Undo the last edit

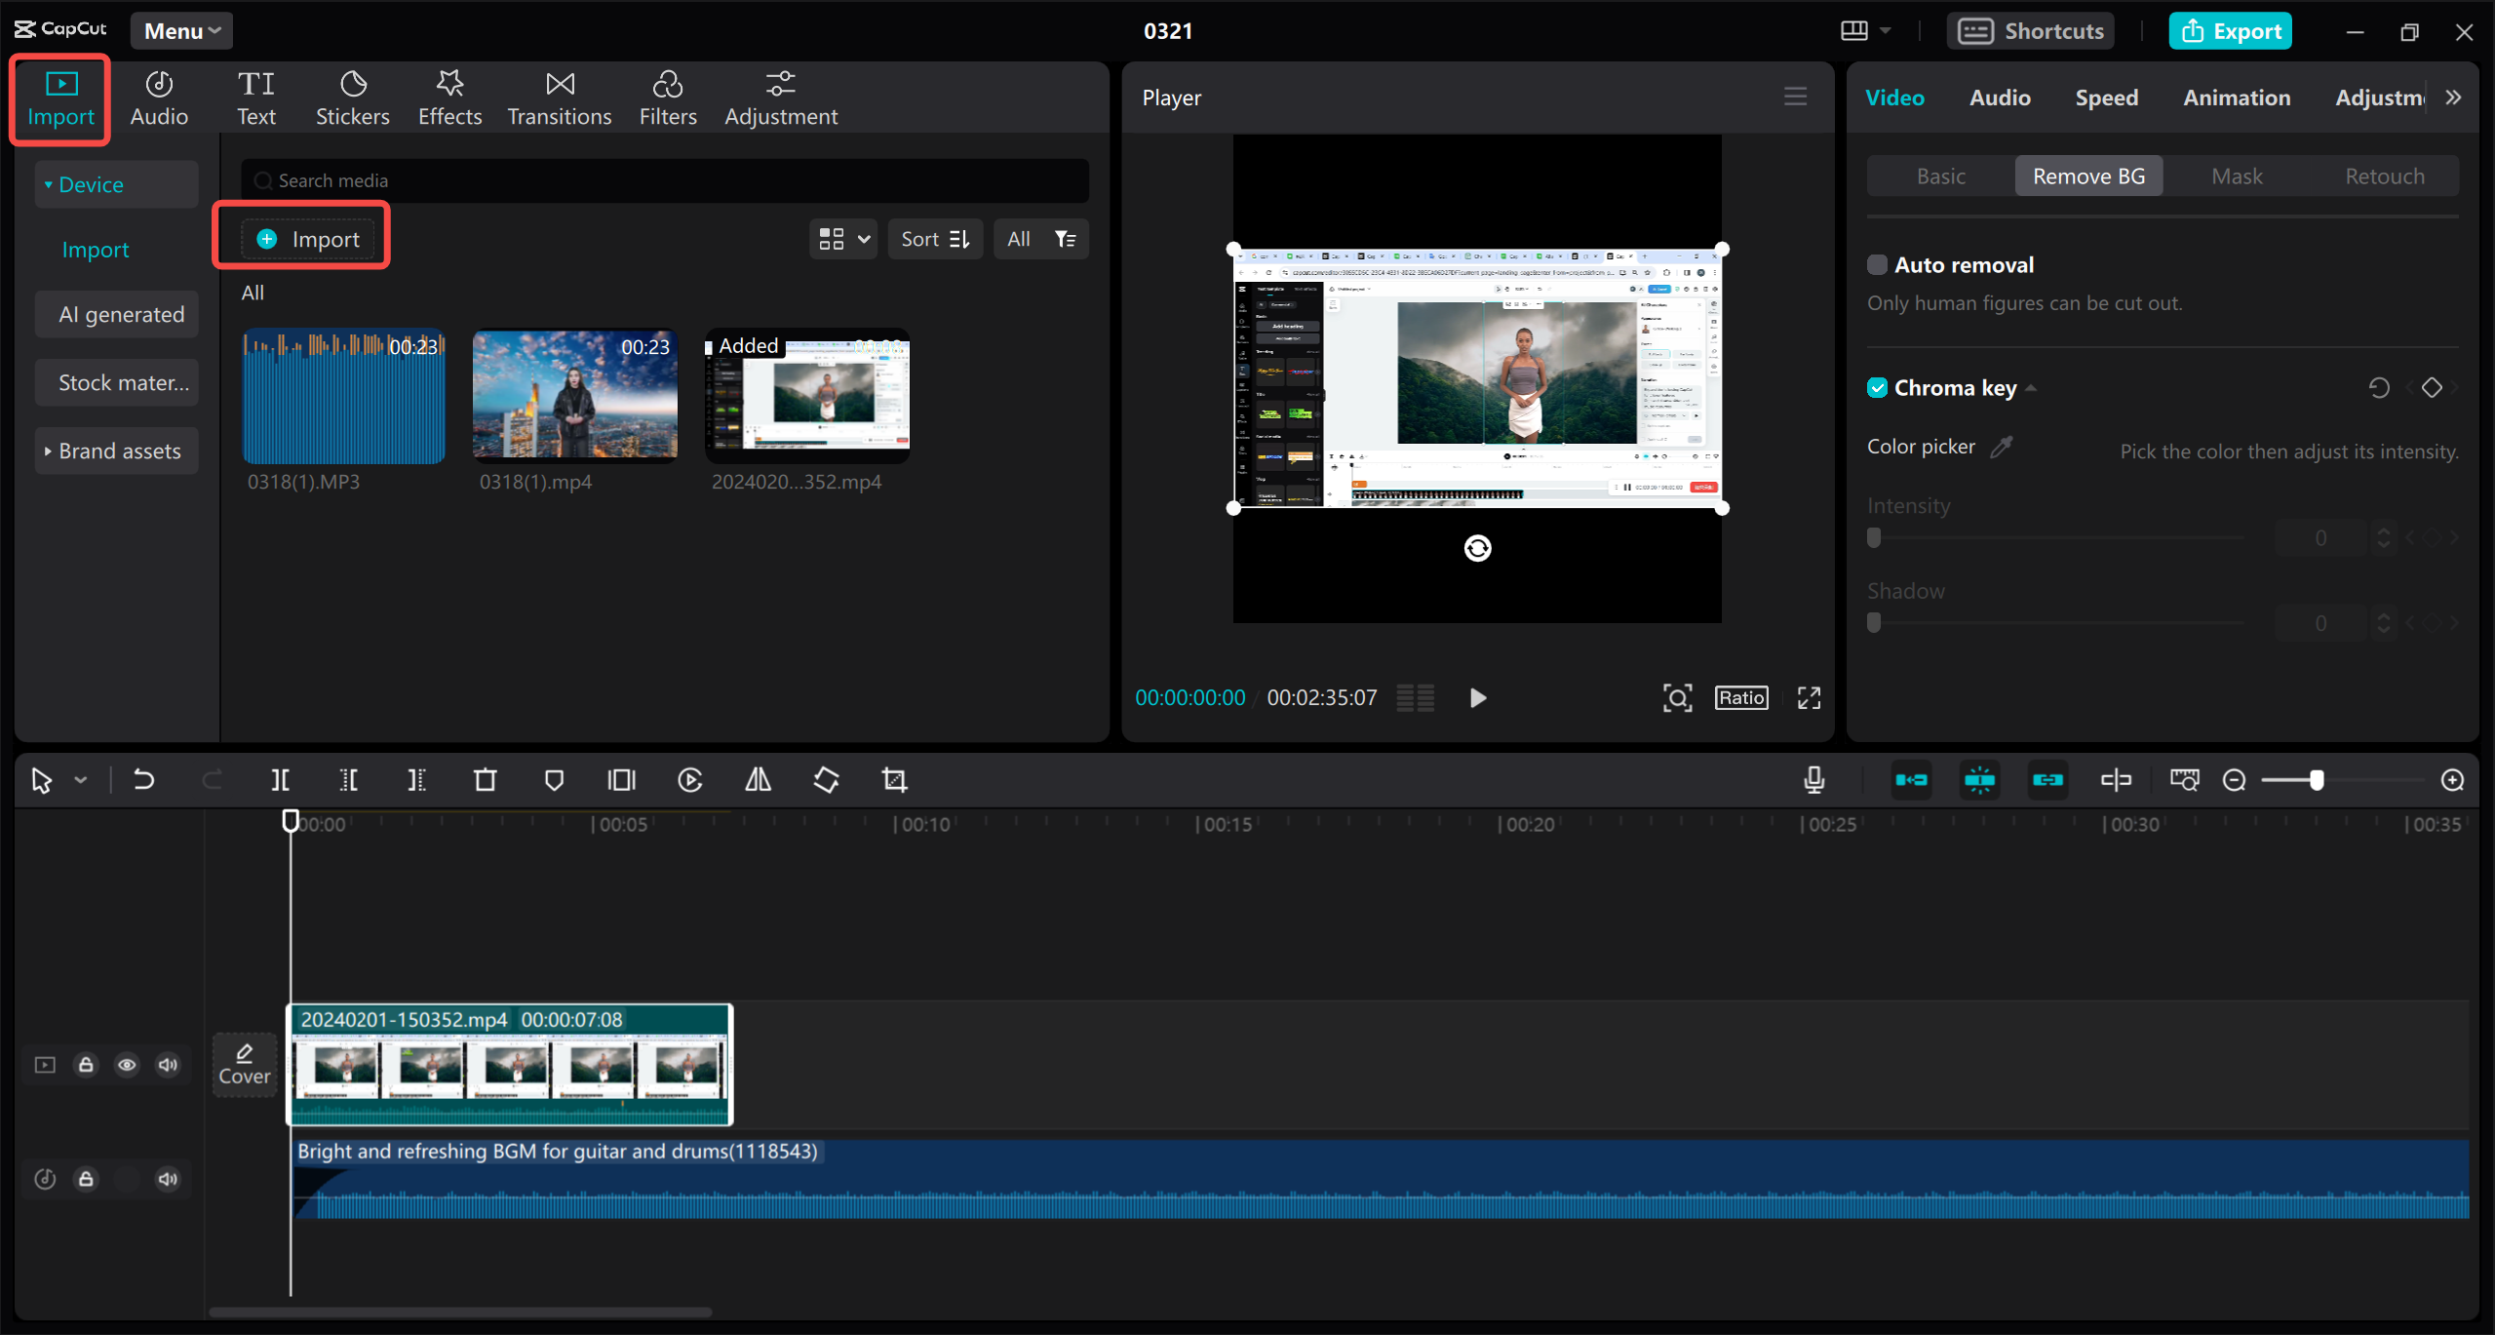click(143, 779)
